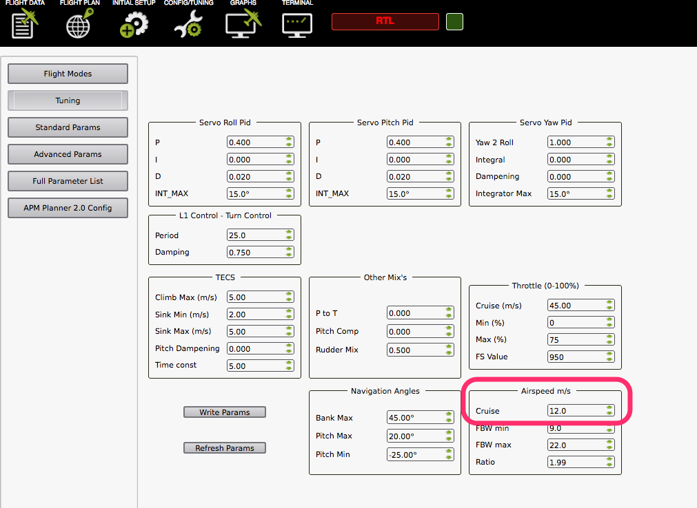Open the Standard Params section
697x508 pixels.
68,127
